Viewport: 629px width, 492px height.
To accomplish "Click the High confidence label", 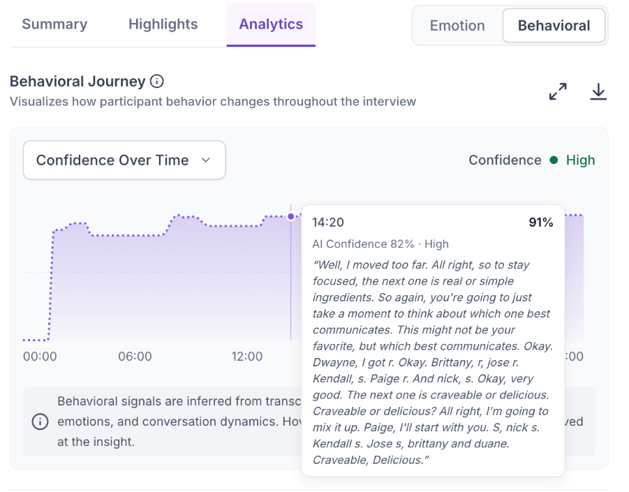I will [x=580, y=160].
